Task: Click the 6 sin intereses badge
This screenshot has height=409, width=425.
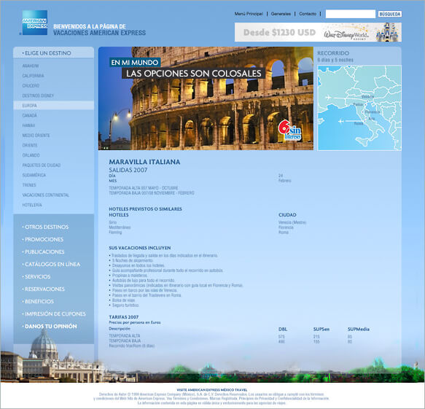Action: click(x=289, y=131)
